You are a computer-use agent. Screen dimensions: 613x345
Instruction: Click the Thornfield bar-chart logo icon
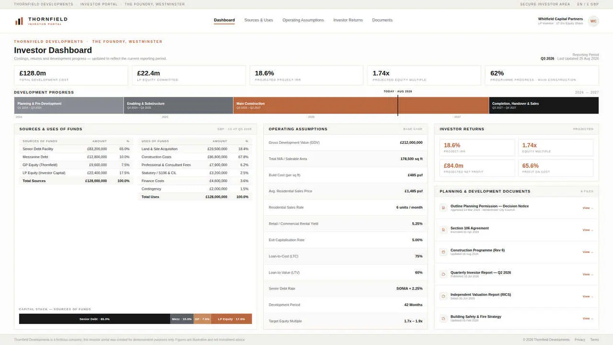pos(19,21)
